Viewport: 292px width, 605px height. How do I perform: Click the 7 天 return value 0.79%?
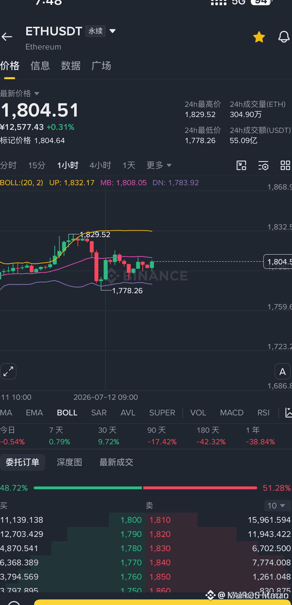(60, 442)
